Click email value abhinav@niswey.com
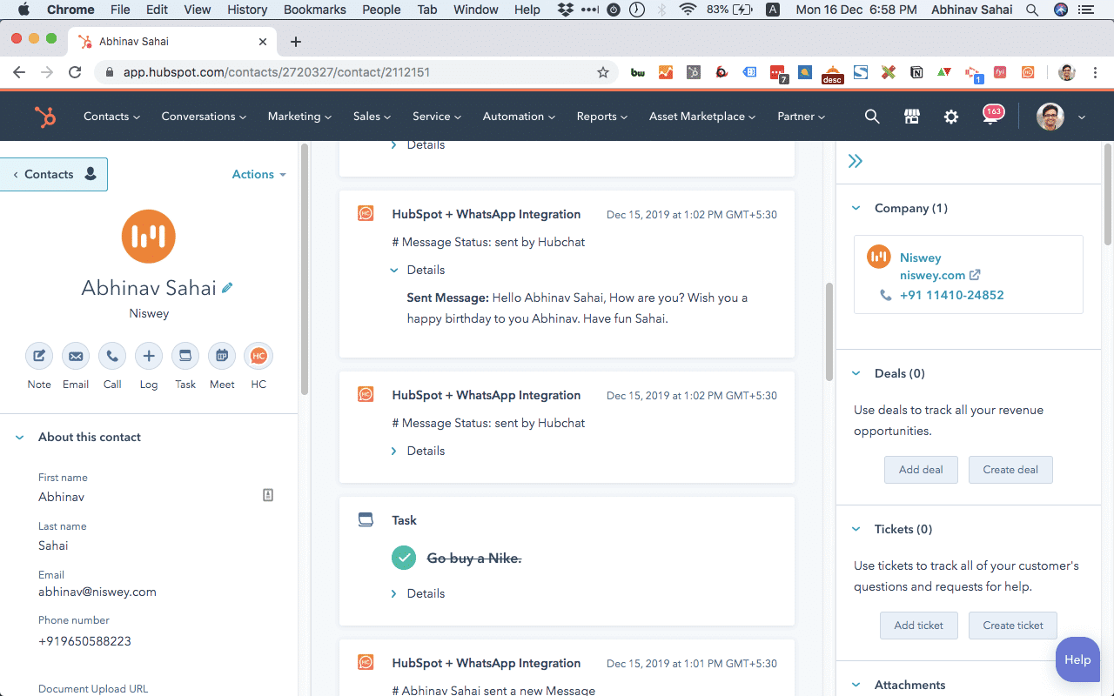The image size is (1114, 696). 97,592
